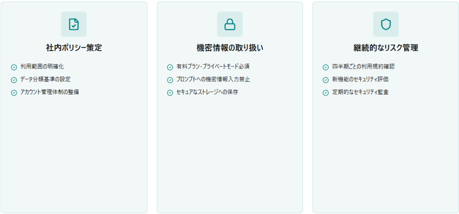Click the データ分類基準の設定 item text
This screenshot has height=214, width=459.
point(45,79)
